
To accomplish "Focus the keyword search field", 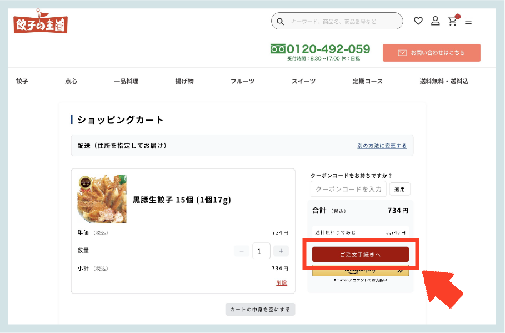I will 337,21.
